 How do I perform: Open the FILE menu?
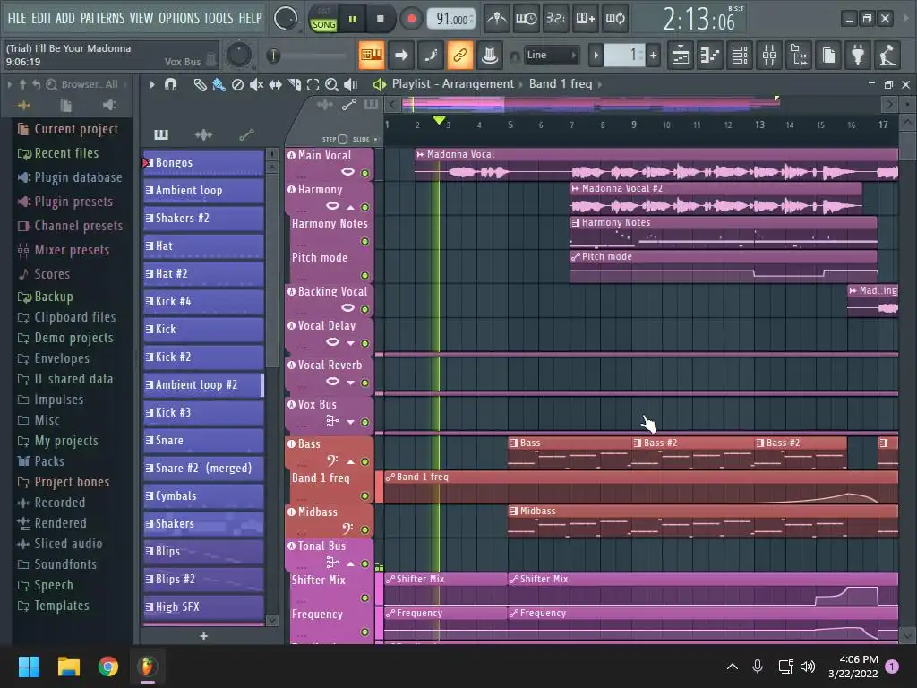click(x=16, y=18)
